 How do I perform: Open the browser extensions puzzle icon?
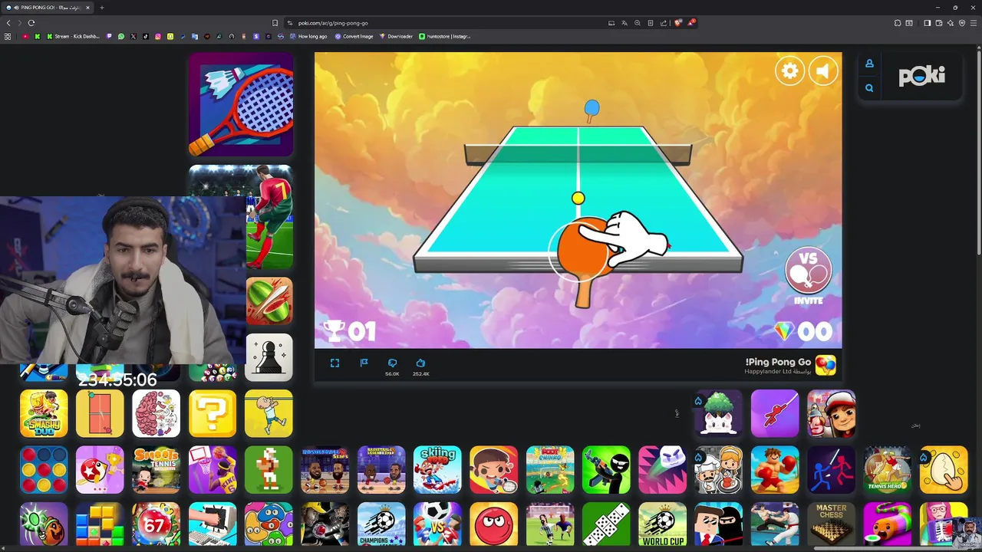click(898, 23)
